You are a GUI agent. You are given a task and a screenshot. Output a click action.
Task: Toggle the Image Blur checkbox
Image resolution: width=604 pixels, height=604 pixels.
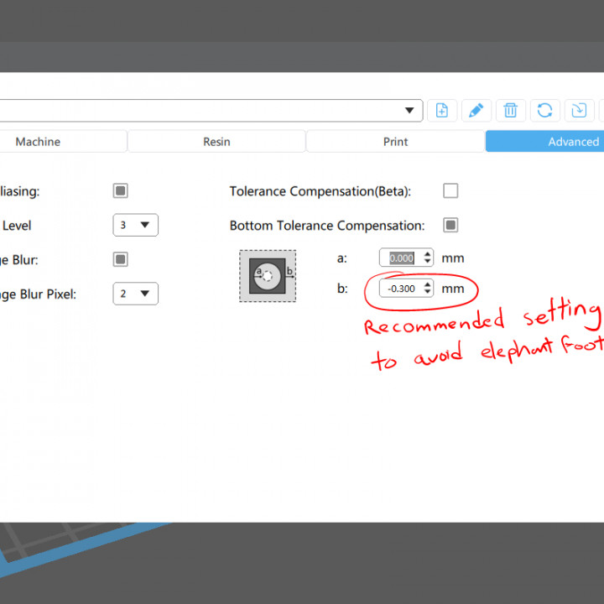(121, 259)
